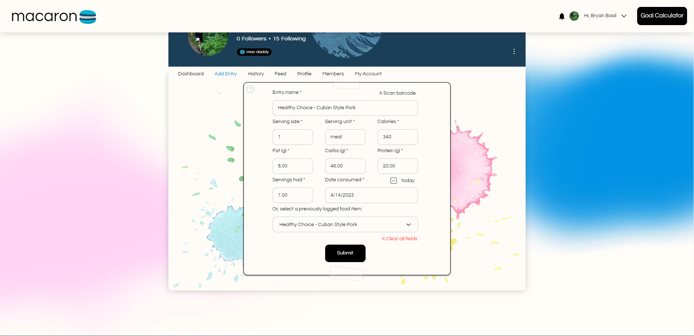Click the macaron logo

click(x=54, y=16)
